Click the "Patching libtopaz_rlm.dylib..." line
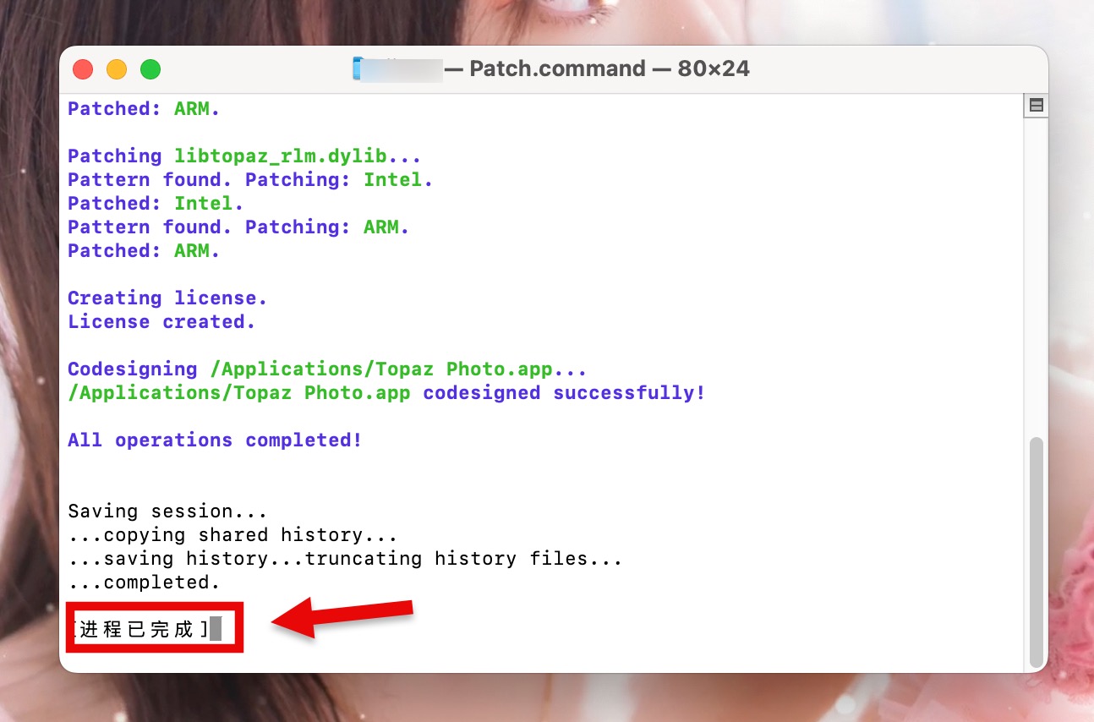1094x722 pixels. 243,156
